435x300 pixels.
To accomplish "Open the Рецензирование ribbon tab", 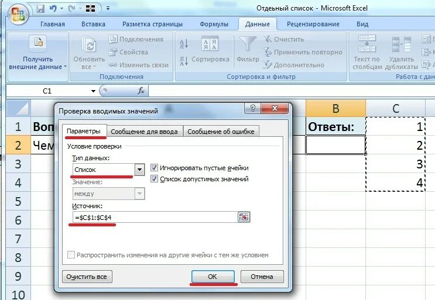I will (313, 24).
